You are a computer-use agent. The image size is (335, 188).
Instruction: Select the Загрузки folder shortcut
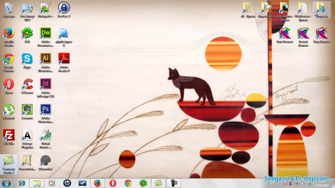[x=321, y=10]
